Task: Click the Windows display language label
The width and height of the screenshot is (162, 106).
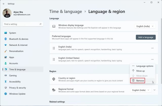Action: (71, 25)
